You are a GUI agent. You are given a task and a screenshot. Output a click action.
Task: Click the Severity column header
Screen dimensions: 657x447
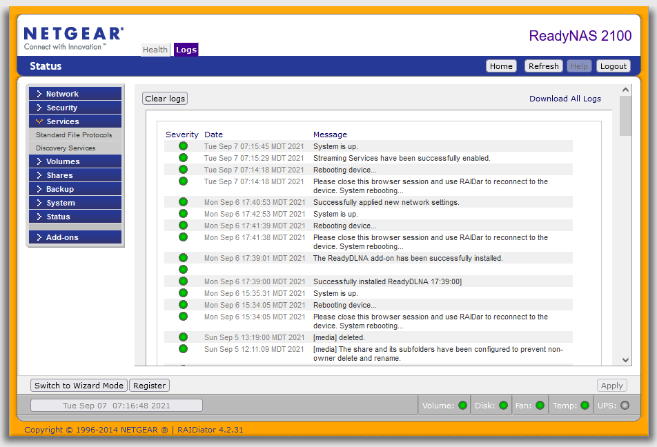click(x=182, y=135)
